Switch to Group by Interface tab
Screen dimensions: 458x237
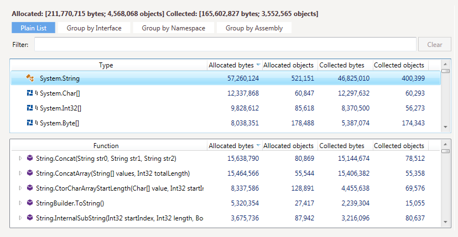[94, 28]
